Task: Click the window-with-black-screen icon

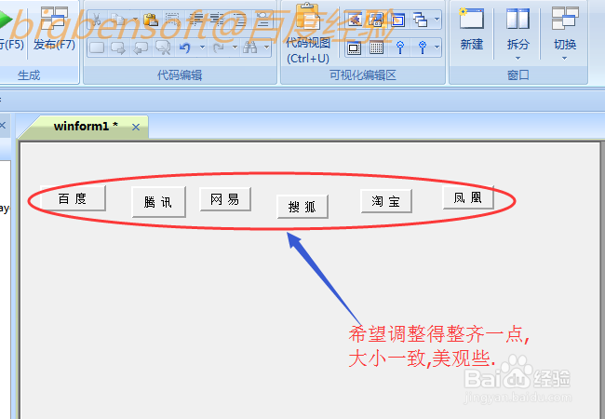Action: pos(354,47)
